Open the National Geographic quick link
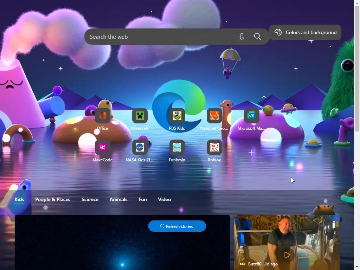This screenshot has width=360, height=270. (x=214, y=116)
